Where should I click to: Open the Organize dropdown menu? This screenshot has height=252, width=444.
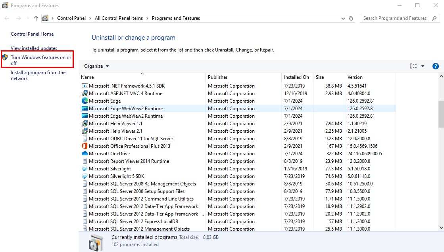pyautogui.click(x=96, y=66)
